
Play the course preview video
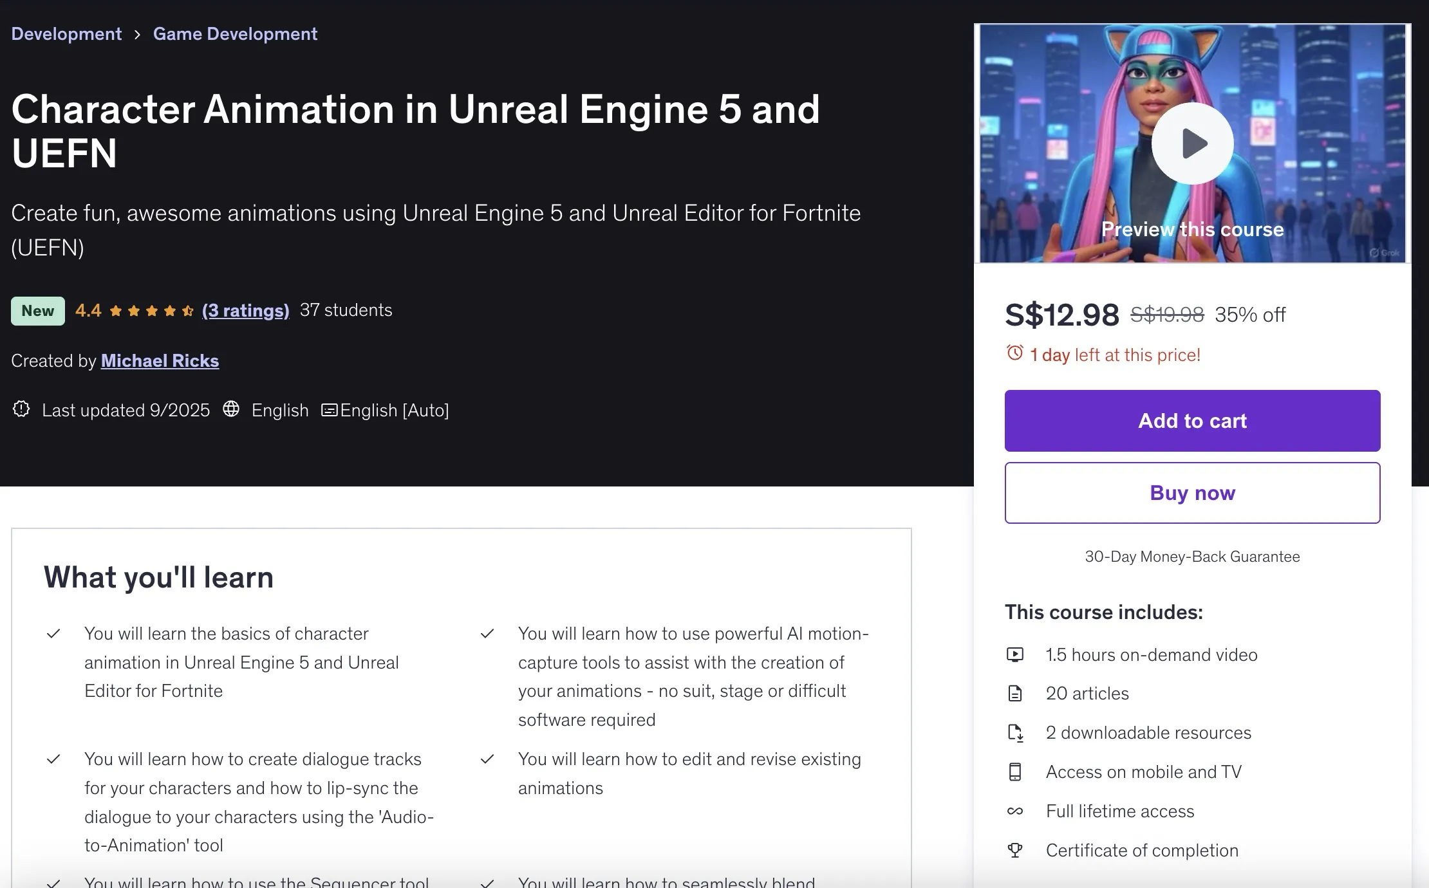point(1192,143)
